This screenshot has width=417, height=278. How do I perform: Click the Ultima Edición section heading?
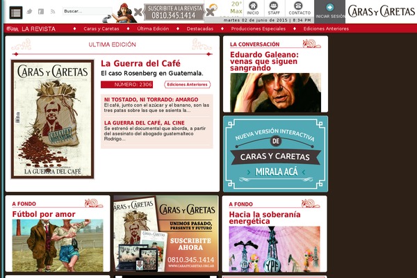(112, 44)
